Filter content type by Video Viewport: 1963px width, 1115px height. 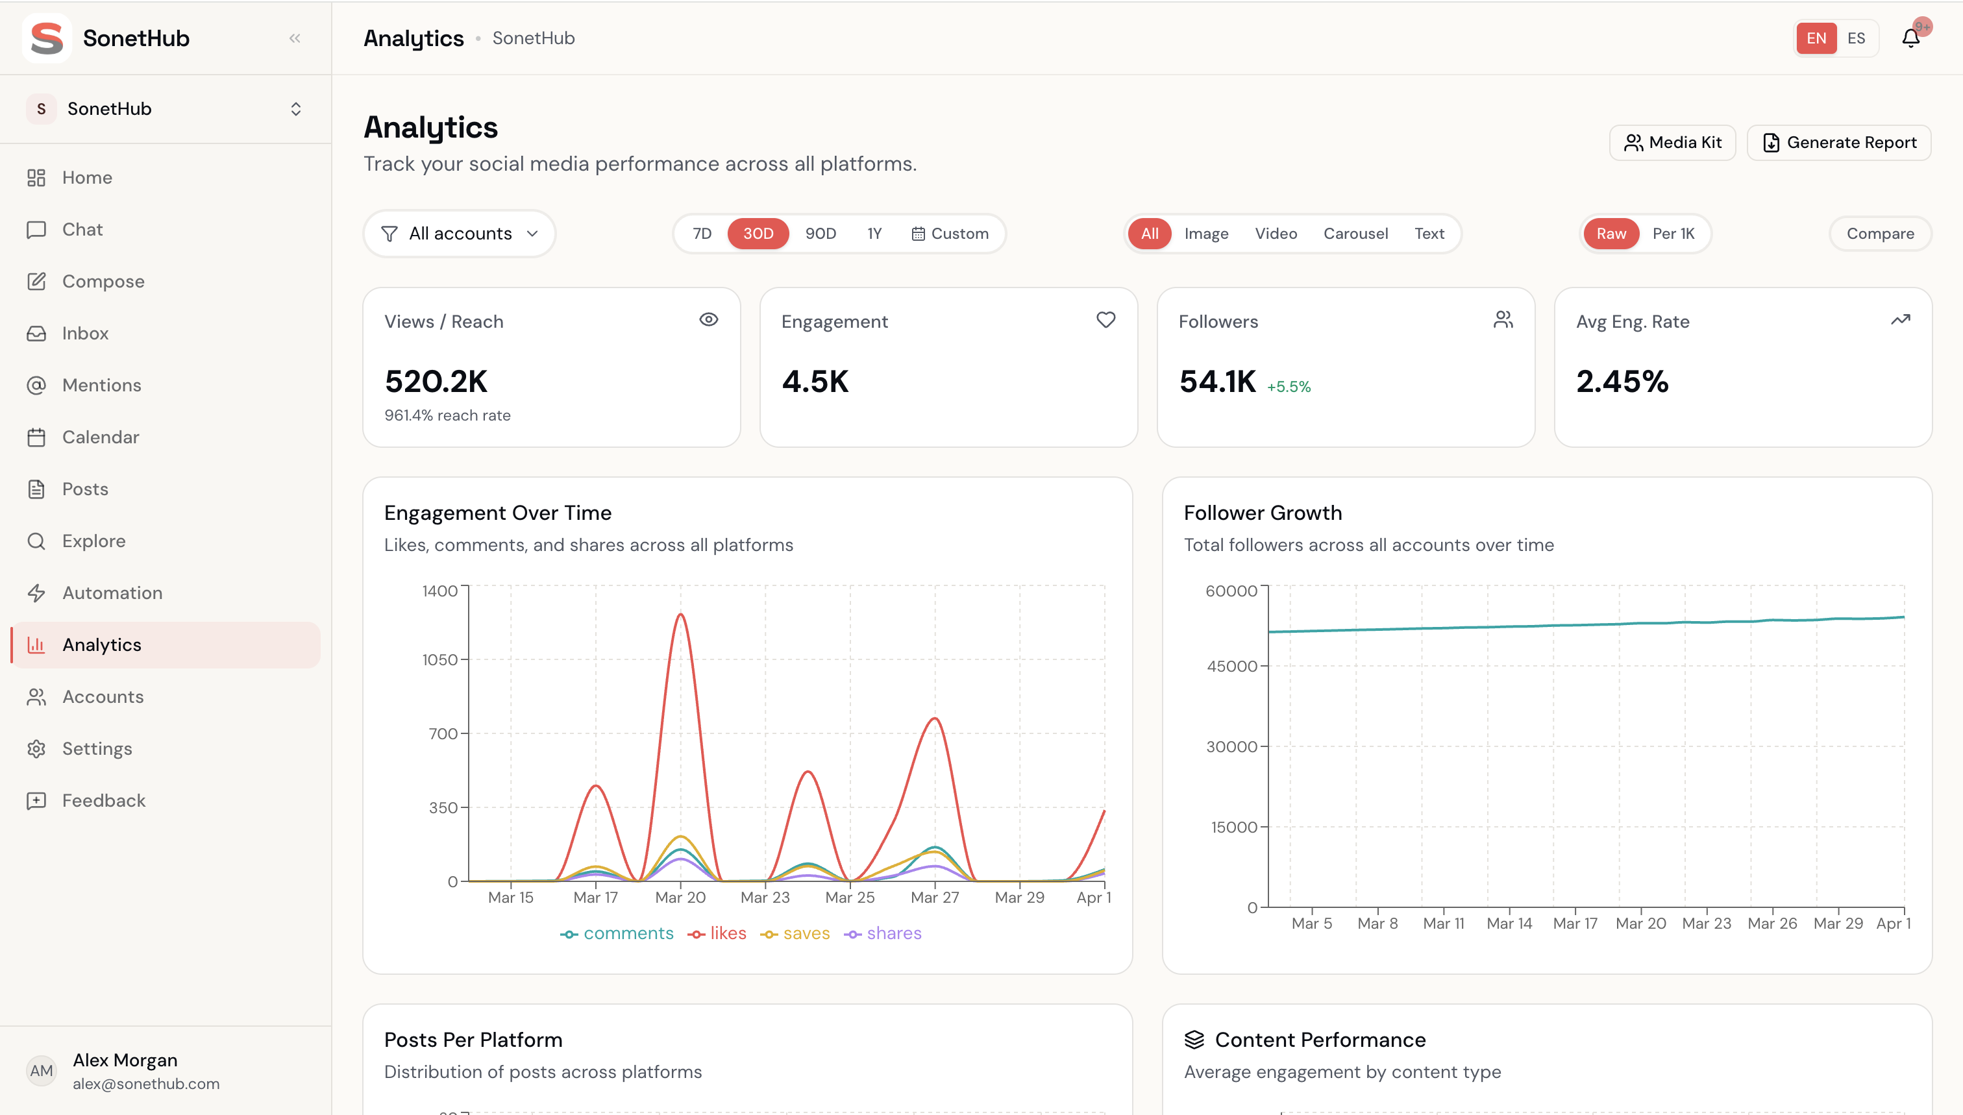pos(1275,234)
